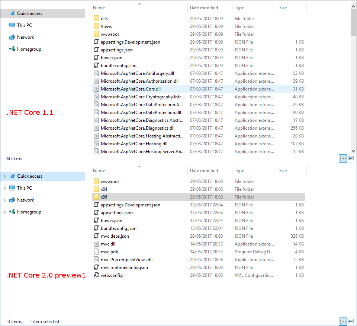
Task: Select mvc.runtimeconfig.json file name
Action: (x=124, y=268)
